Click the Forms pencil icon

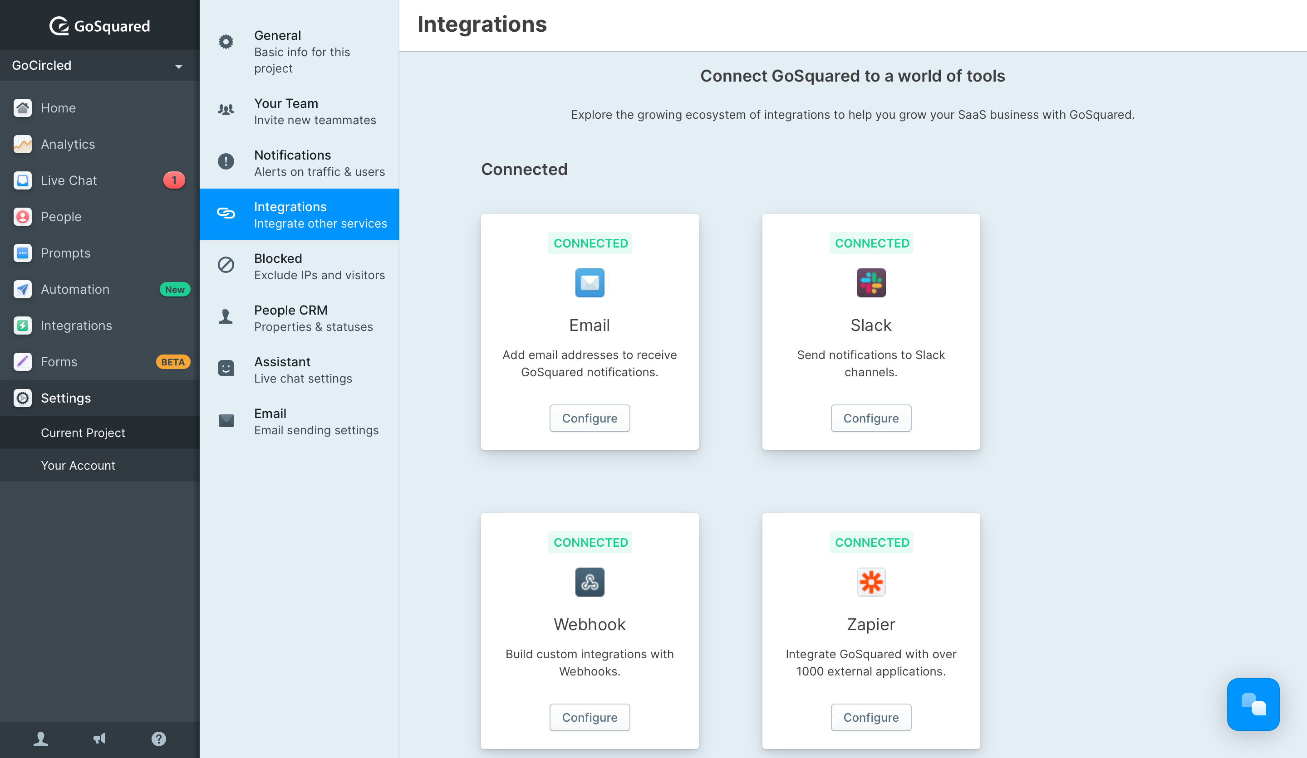(22, 362)
